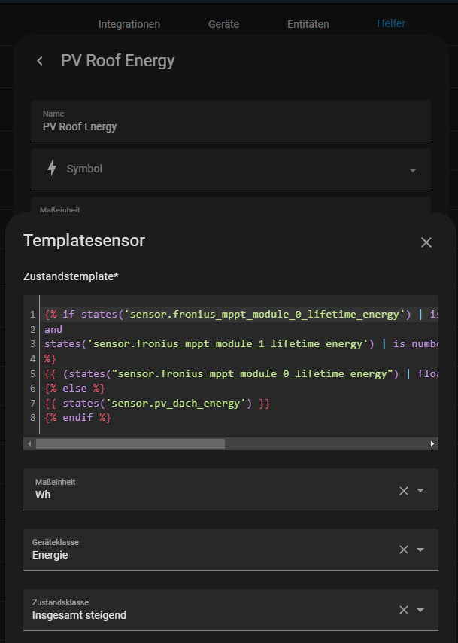Open the Geräteklasse dropdown list
The height and width of the screenshot is (643, 458).
pos(421,550)
